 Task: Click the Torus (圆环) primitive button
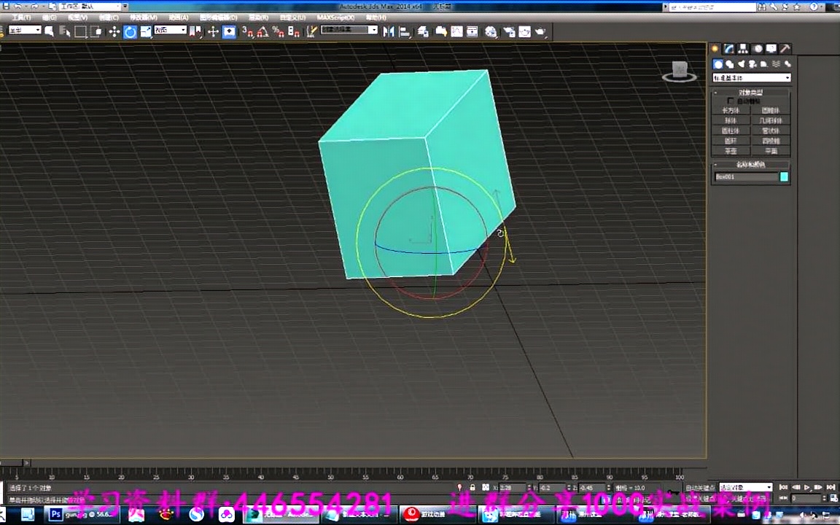pos(731,141)
